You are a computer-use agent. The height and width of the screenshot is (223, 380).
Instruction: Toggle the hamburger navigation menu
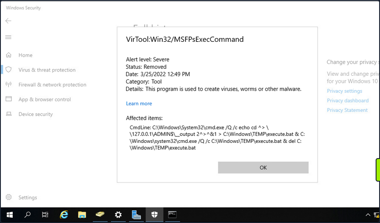pyautogui.click(x=8, y=37)
